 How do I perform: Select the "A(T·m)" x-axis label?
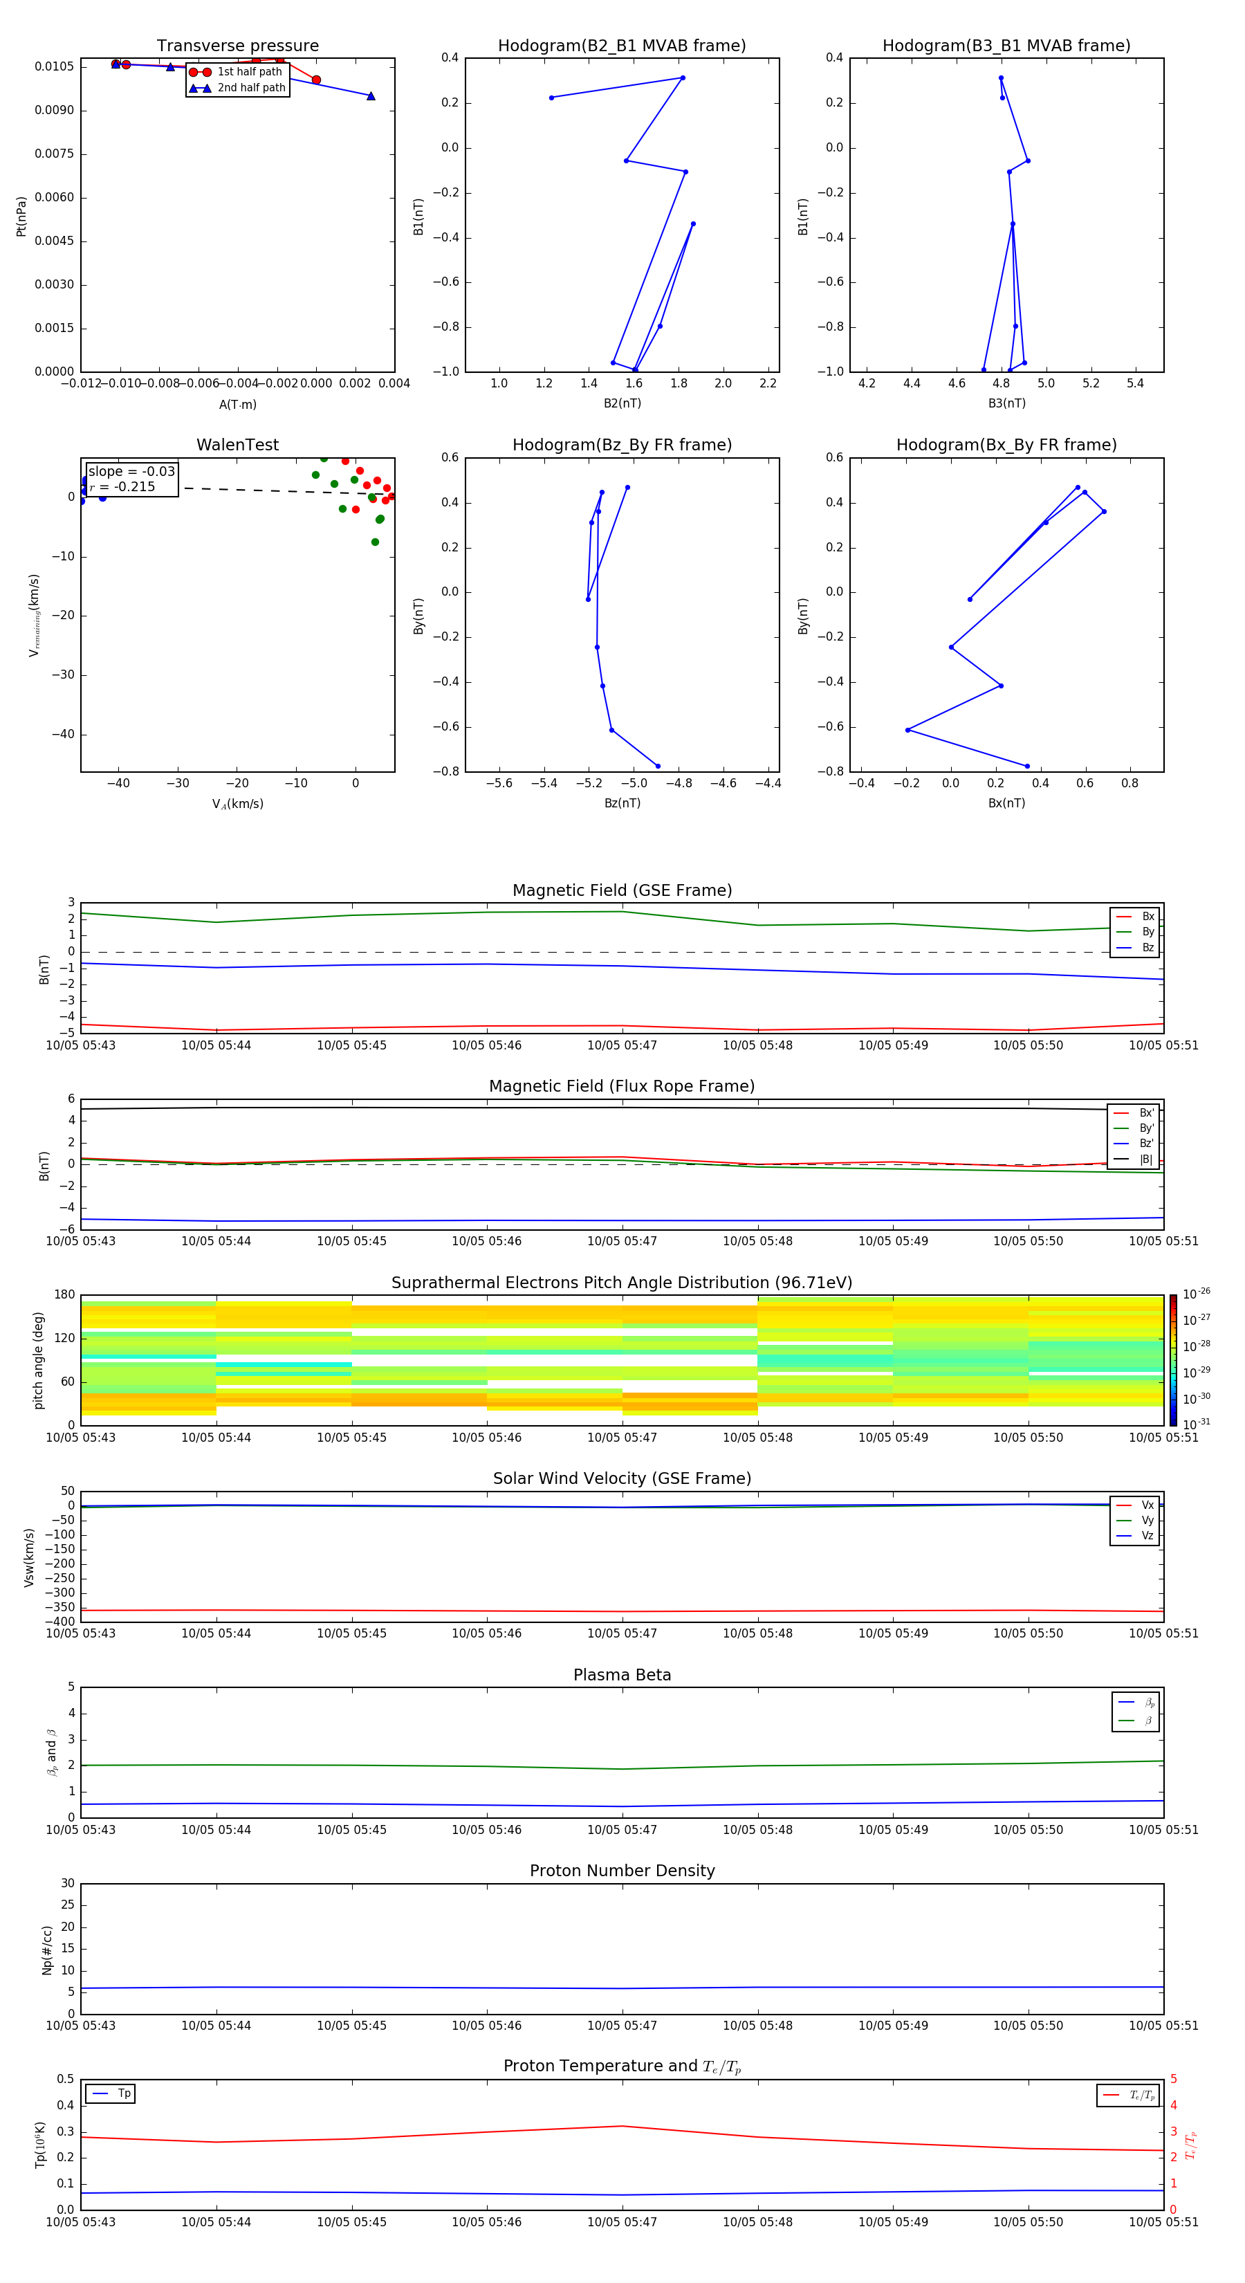[x=237, y=404]
